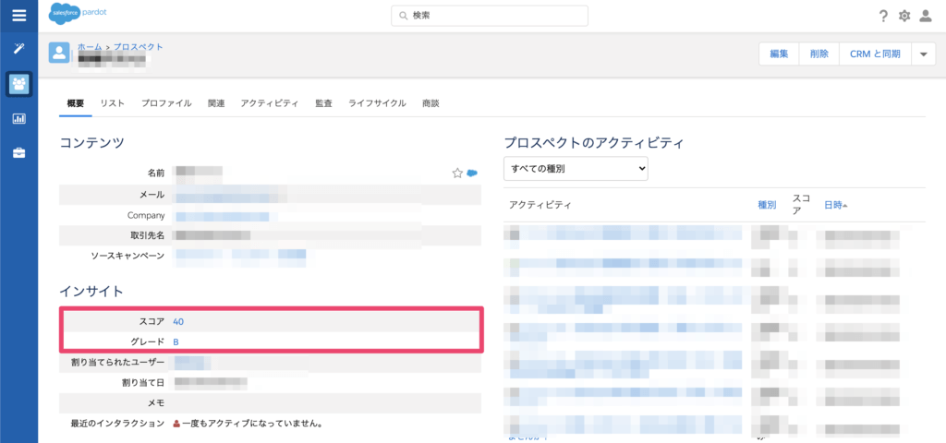The width and height of the screenshot is (946, 443).
Task: Open the marketing wand sidebar icon
Action: [18, 48]
